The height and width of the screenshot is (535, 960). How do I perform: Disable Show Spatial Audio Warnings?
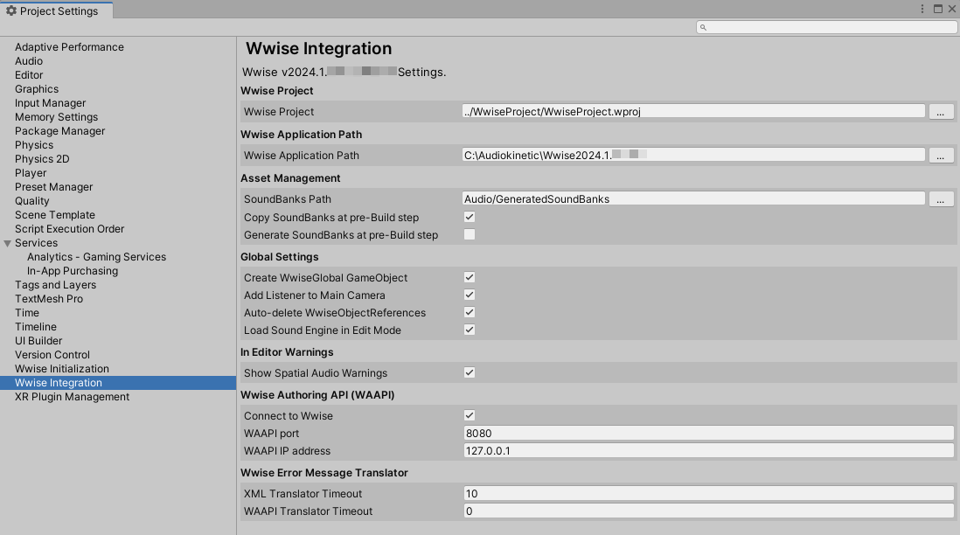pos(470,372)
